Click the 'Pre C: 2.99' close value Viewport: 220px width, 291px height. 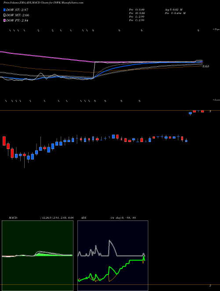tap(137, 20)
